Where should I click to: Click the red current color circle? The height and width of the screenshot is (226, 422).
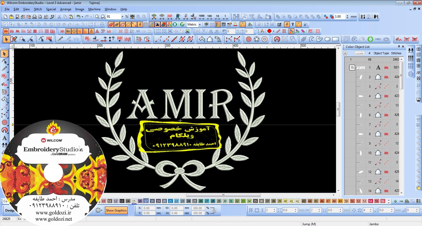269,31
